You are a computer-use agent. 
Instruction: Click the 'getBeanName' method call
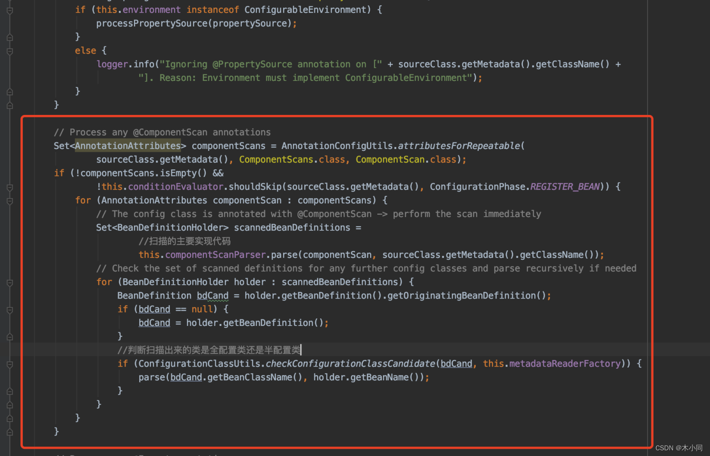(x=380, y=378)
